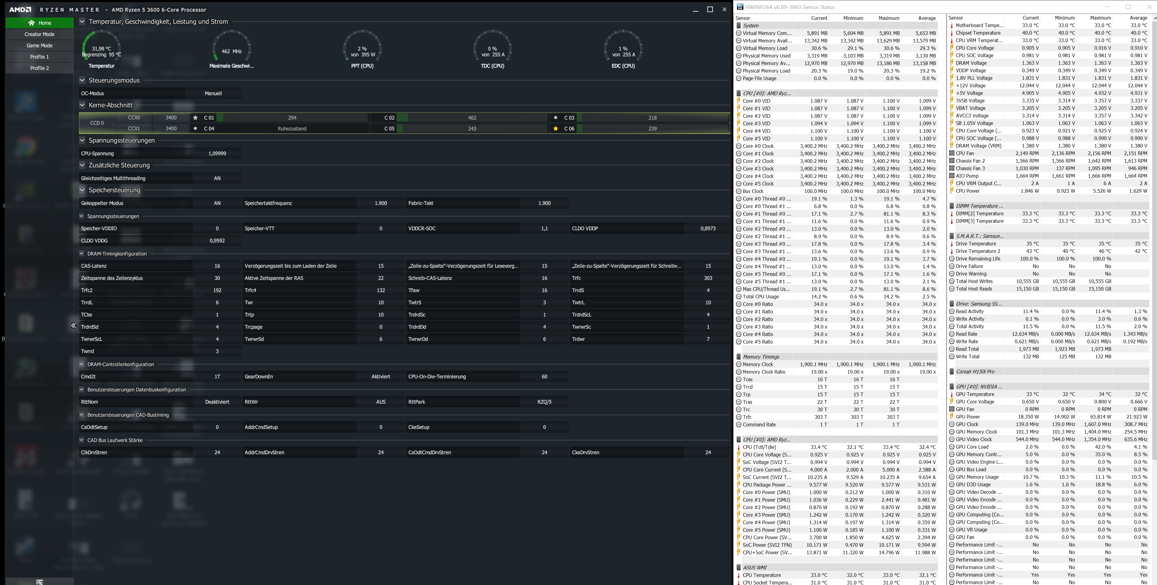Click the CPU-Spannung value field
This screenshot has height=585, width=1157.
point(217,154)
